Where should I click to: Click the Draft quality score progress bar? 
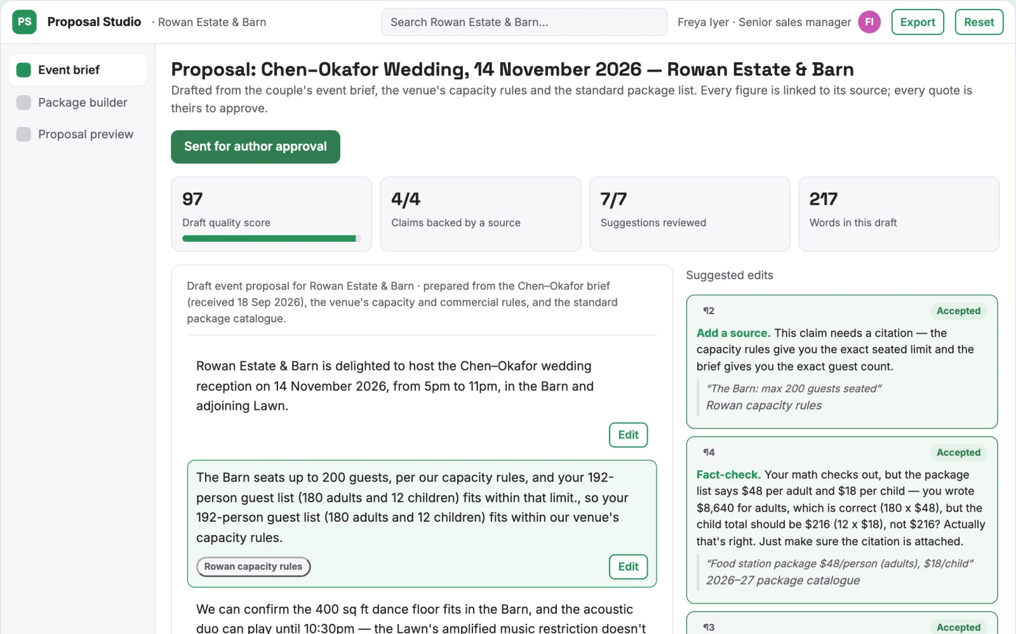272,239
